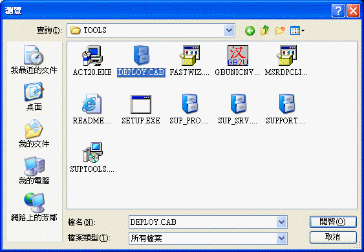Select the SUP_SRV cabinet file icon
364x252 pixels.
coord(238,104)
